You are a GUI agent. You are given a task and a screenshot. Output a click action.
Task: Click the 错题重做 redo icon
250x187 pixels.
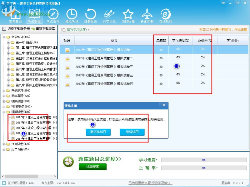click(x=90, y=14)
